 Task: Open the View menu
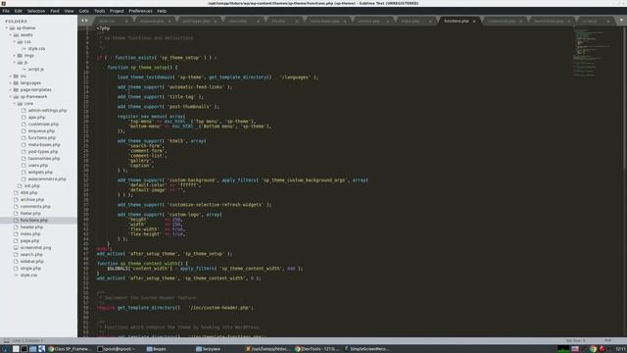coord(69,11)
